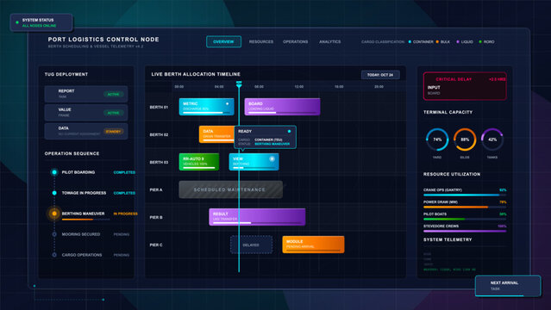Image resolution: width=551 pixels, height=310 pixels.
Task: Select the LIQUID legend dot
Action: coord(458,42)
